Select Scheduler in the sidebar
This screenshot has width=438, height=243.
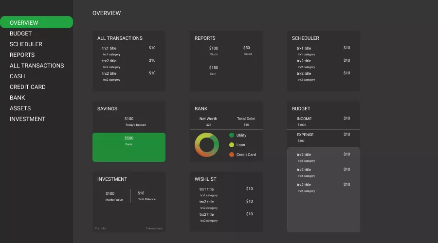[26, 44]
